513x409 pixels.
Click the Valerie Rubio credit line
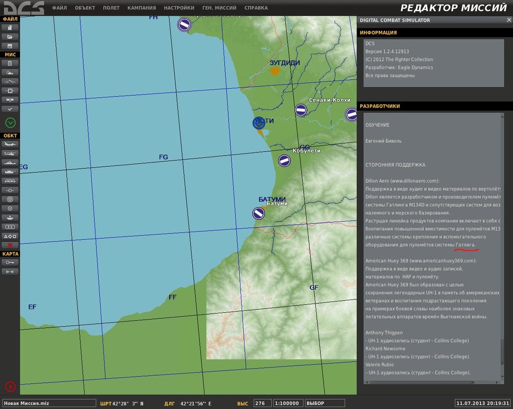(x=379, y=364)
